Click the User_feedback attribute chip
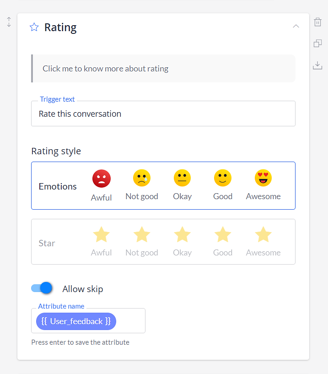The width and height of the screenshot is (328, 374). click(x=76, y=321)
